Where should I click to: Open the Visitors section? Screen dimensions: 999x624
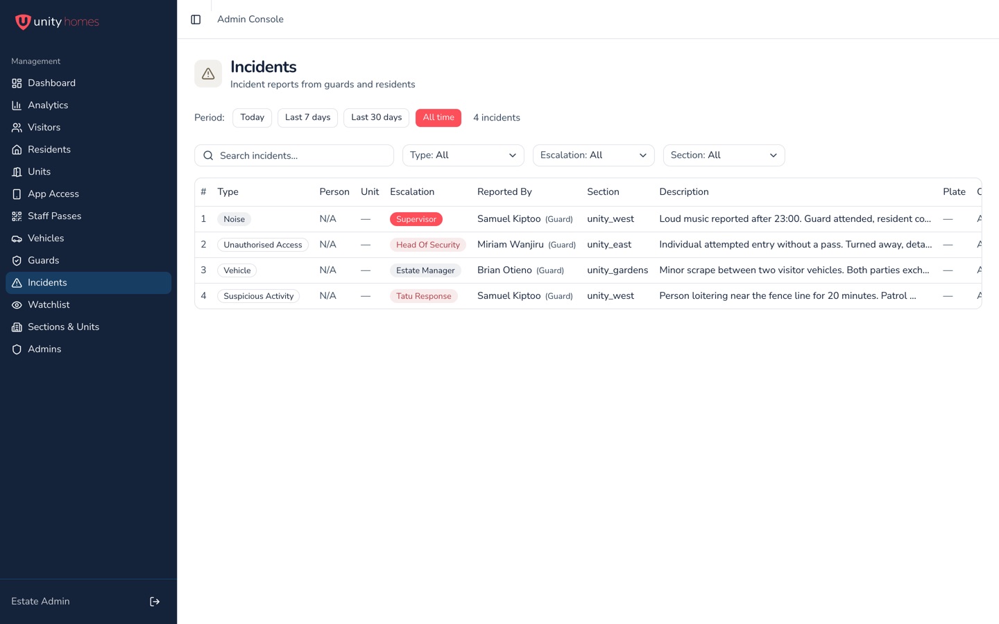(88, 128)
